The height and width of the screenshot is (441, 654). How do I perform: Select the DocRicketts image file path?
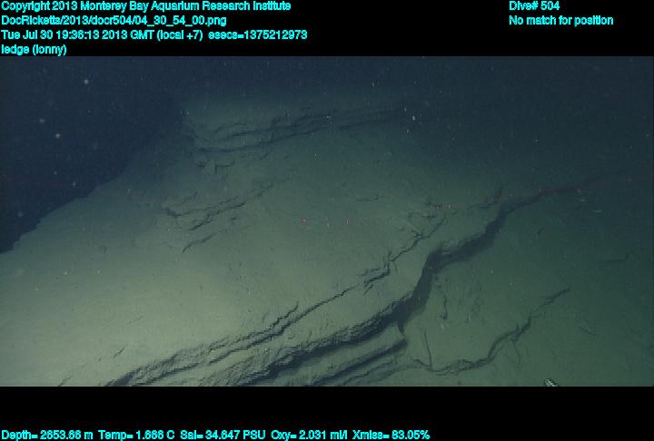click(114, 20)
